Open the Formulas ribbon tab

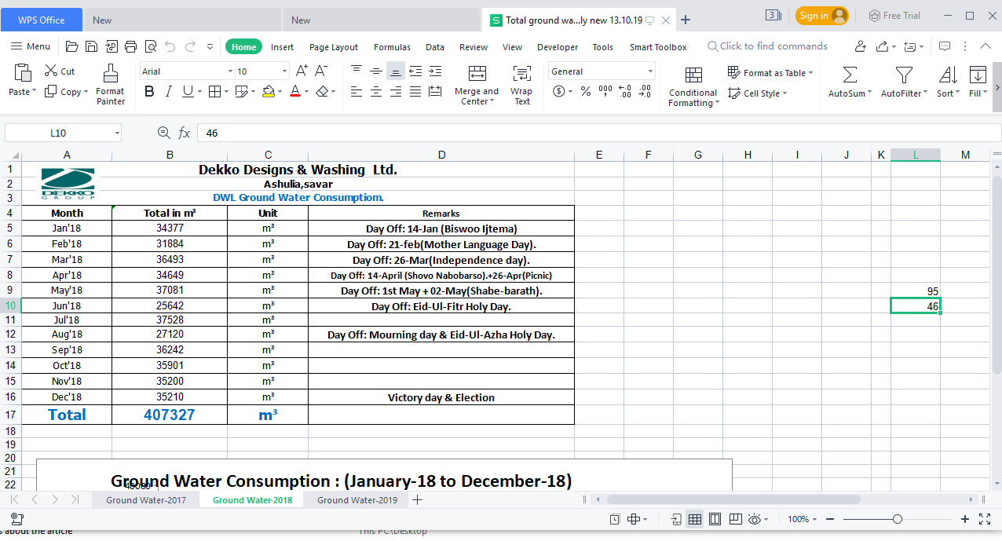(x=392, y=47)
